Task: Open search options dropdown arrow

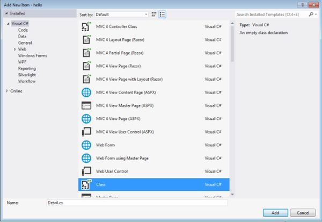Action: pyautogui.click(x=316, y=15)
